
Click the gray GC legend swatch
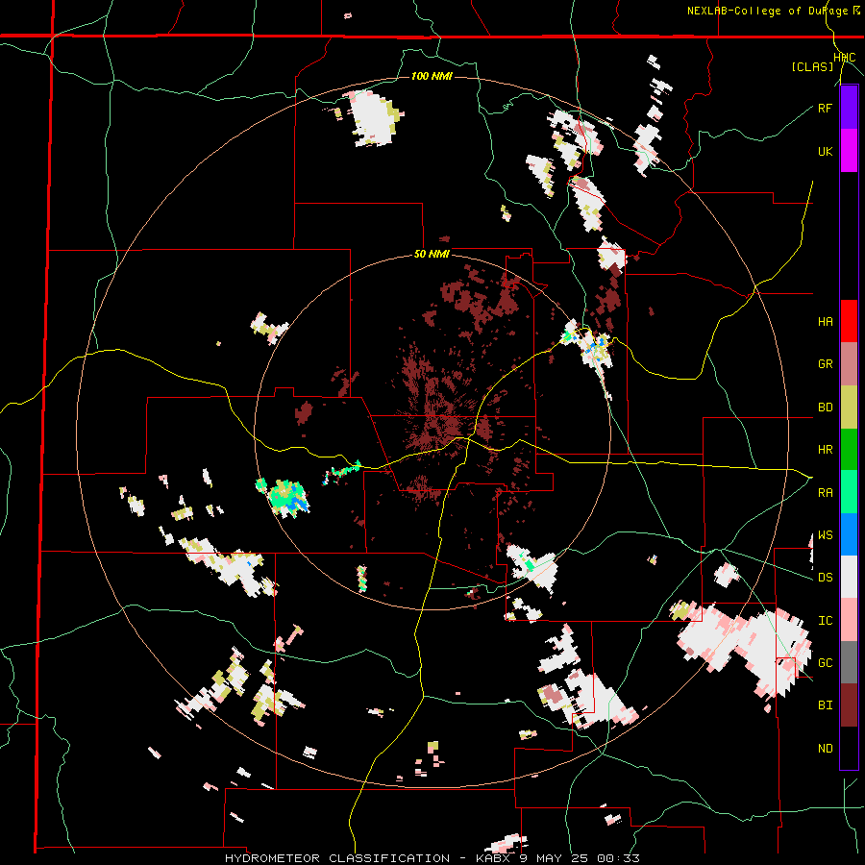(849, 662)
